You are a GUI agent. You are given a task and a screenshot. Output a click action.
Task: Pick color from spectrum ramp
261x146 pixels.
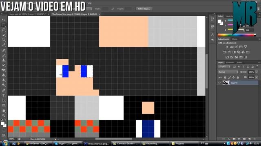(237, 35)
